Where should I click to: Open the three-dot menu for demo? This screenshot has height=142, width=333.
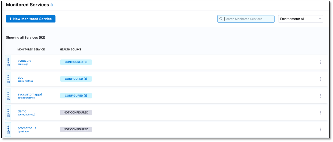tap(320, 113)
